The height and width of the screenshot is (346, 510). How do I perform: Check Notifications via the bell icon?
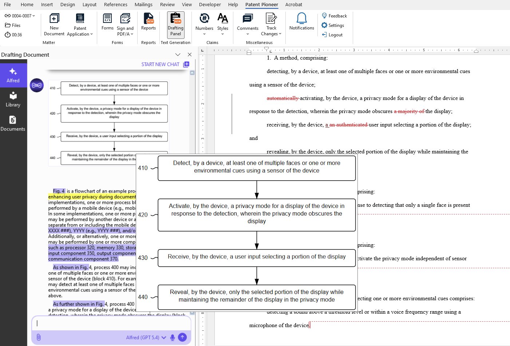301,22
